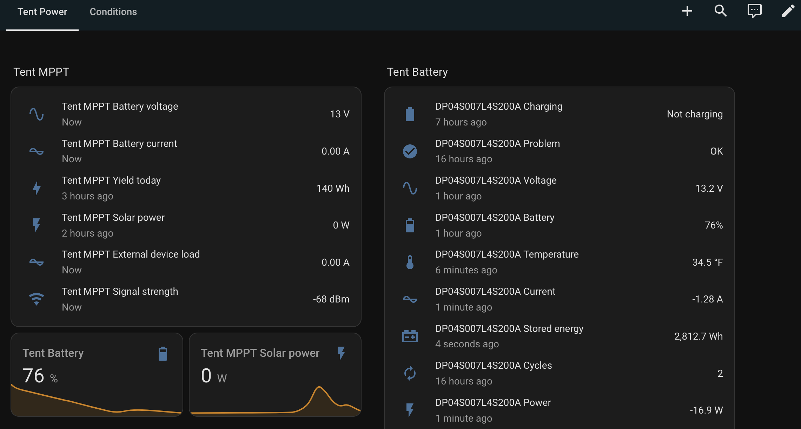This screenshot has width=801, height=429.
Task: Select the Tent Power tab
Action: tap(42, 12)
